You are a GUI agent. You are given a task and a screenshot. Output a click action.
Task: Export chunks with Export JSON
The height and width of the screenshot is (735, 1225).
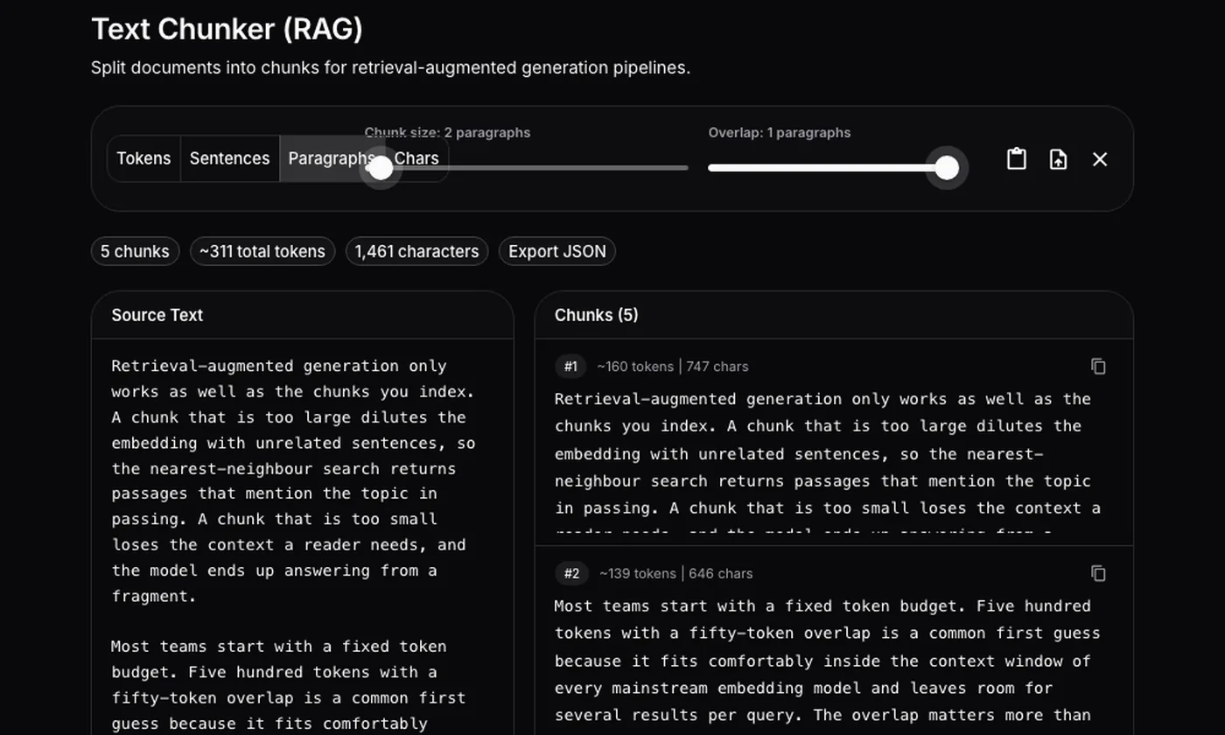(x=557, y=251)
